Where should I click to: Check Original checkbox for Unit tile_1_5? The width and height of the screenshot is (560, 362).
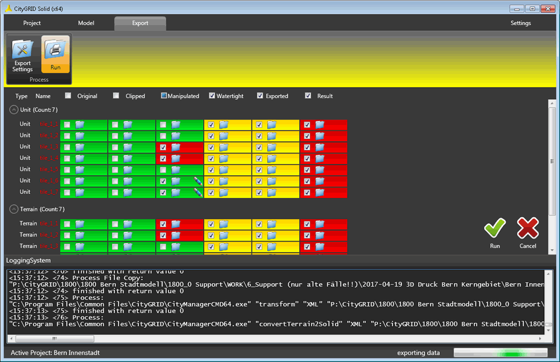(x=67, y=170)
